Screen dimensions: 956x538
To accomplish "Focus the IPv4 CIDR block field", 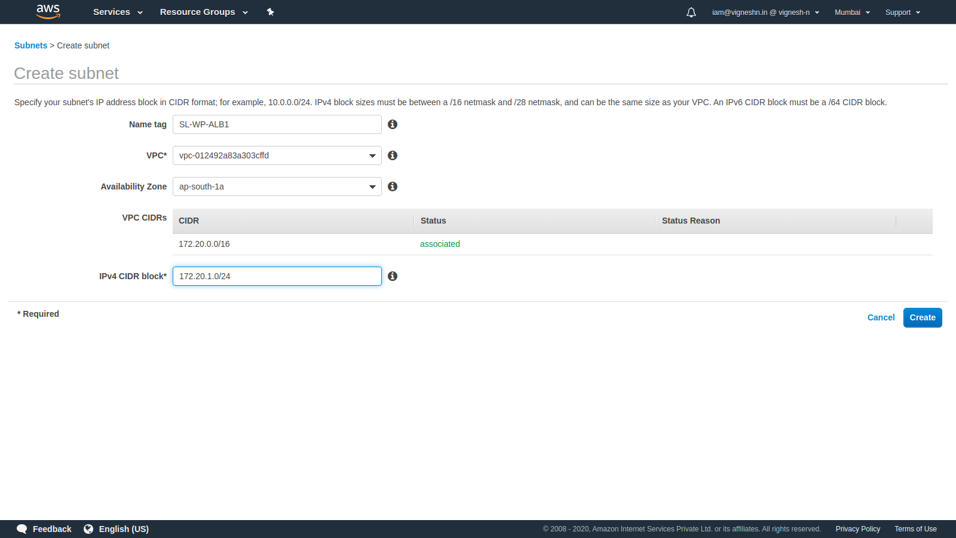I will click(x=277, y=276).
